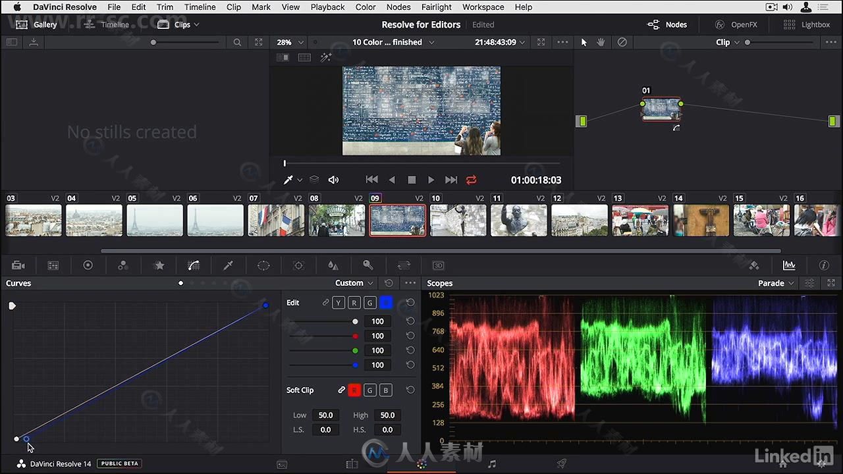The height and width of the screenshot is (474, 843).
Task: Select the node graph hand pan tool
Action: tap(601, 42)
